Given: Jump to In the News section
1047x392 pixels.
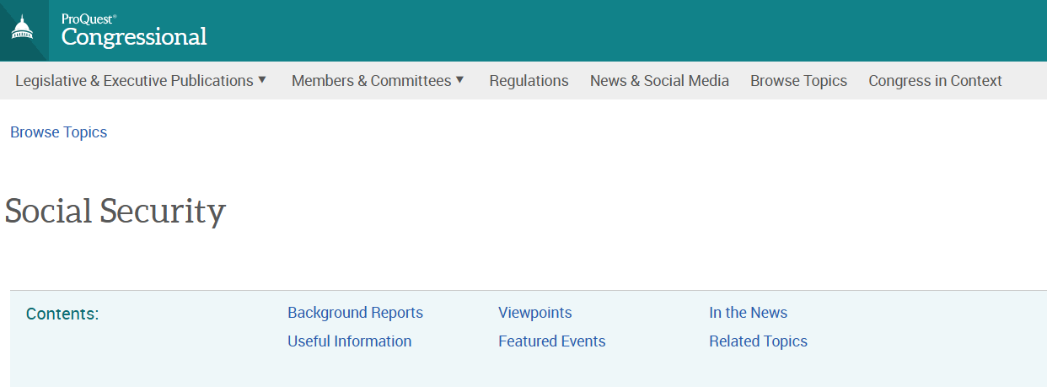Looking at the screenshot, I should (748, 313).
